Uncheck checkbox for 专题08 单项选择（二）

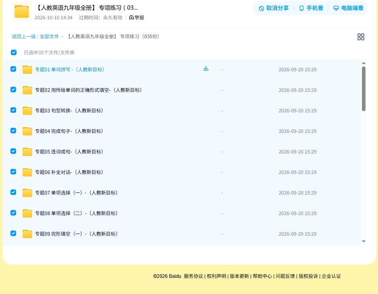(14, 213)
